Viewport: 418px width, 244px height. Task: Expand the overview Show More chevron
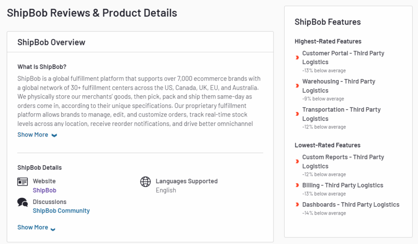click(54, 134)
